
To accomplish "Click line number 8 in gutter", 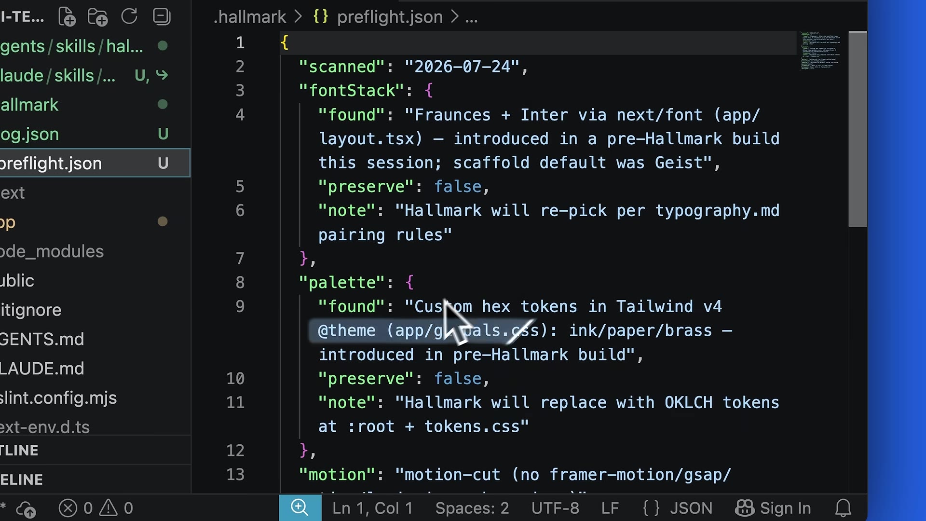I will (240, 282).
